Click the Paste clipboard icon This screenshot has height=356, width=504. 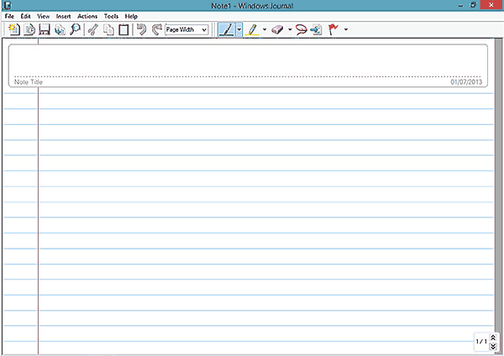pos(123,29)
